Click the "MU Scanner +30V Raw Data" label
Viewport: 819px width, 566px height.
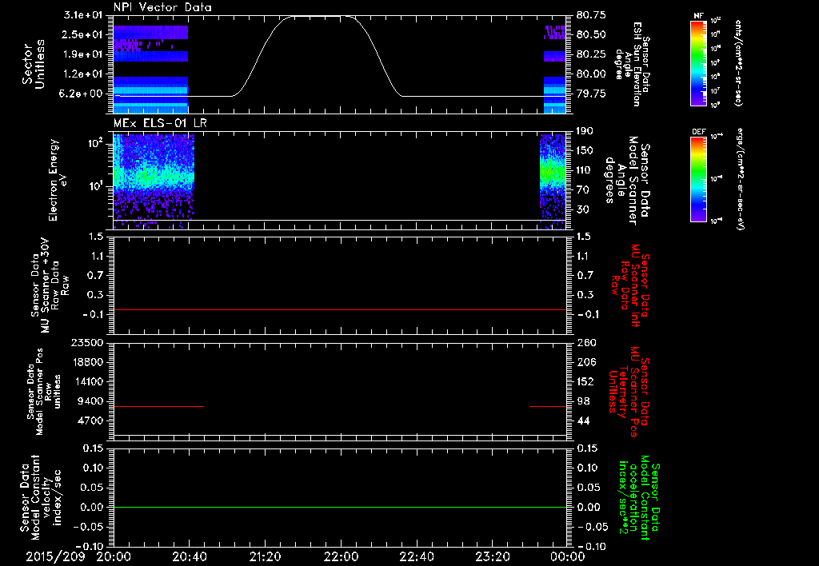(50, 285)
